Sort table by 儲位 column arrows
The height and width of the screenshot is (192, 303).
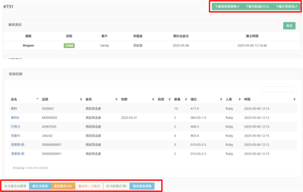click(x=221, y=99)
